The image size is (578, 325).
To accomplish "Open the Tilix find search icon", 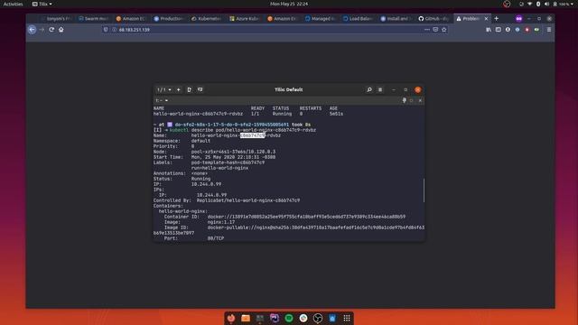I will click(369, 89).
